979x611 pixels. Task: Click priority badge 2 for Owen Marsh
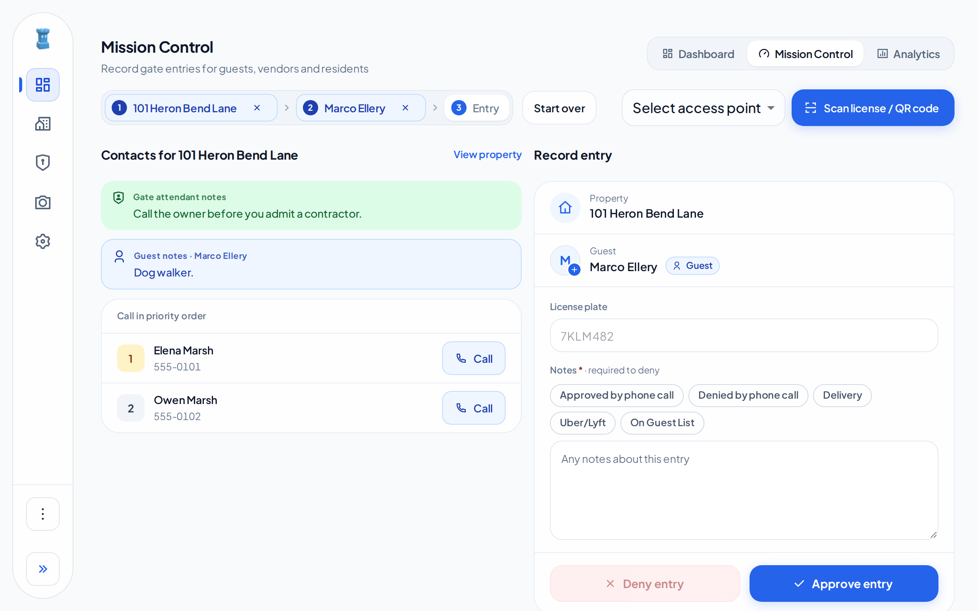(x=131, y=408)
